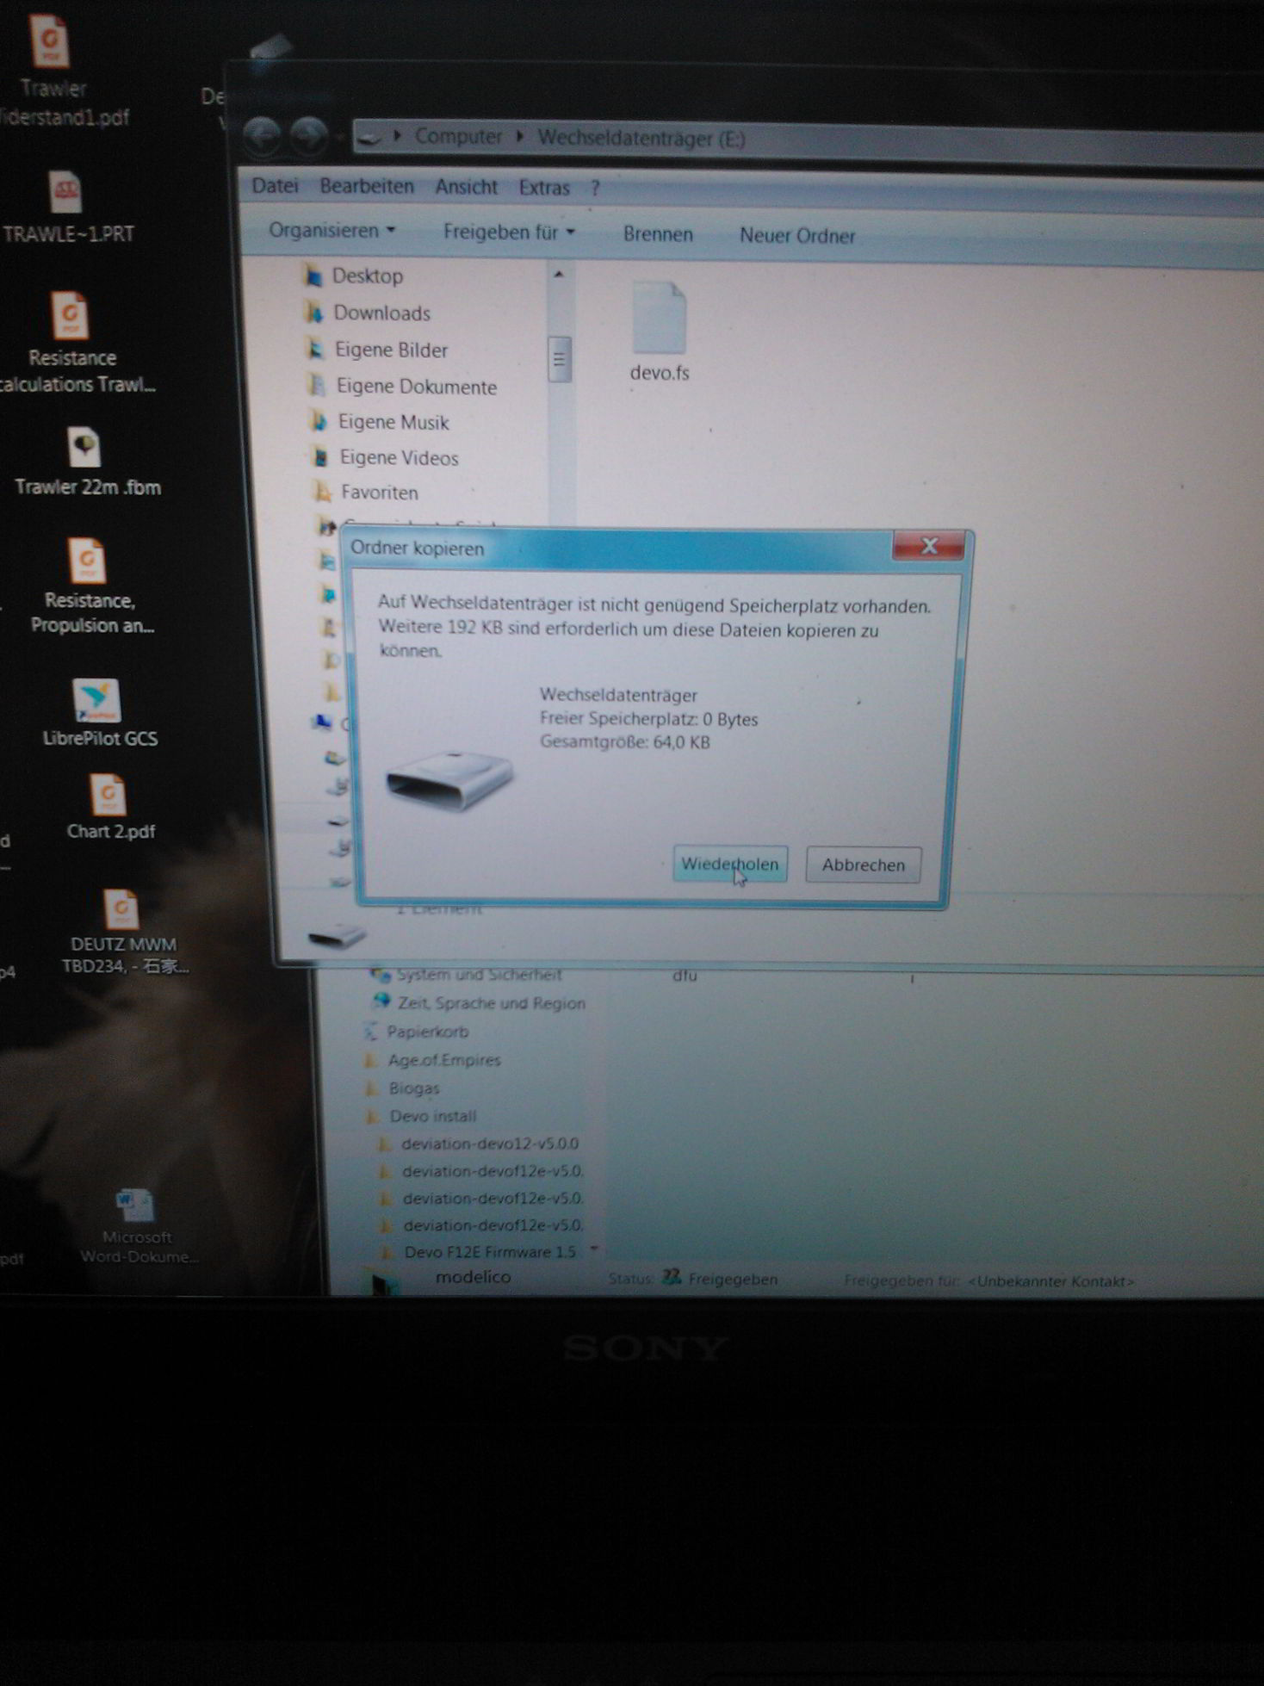Click the Downloads folder icon in navigation pane

pos(314,313)
